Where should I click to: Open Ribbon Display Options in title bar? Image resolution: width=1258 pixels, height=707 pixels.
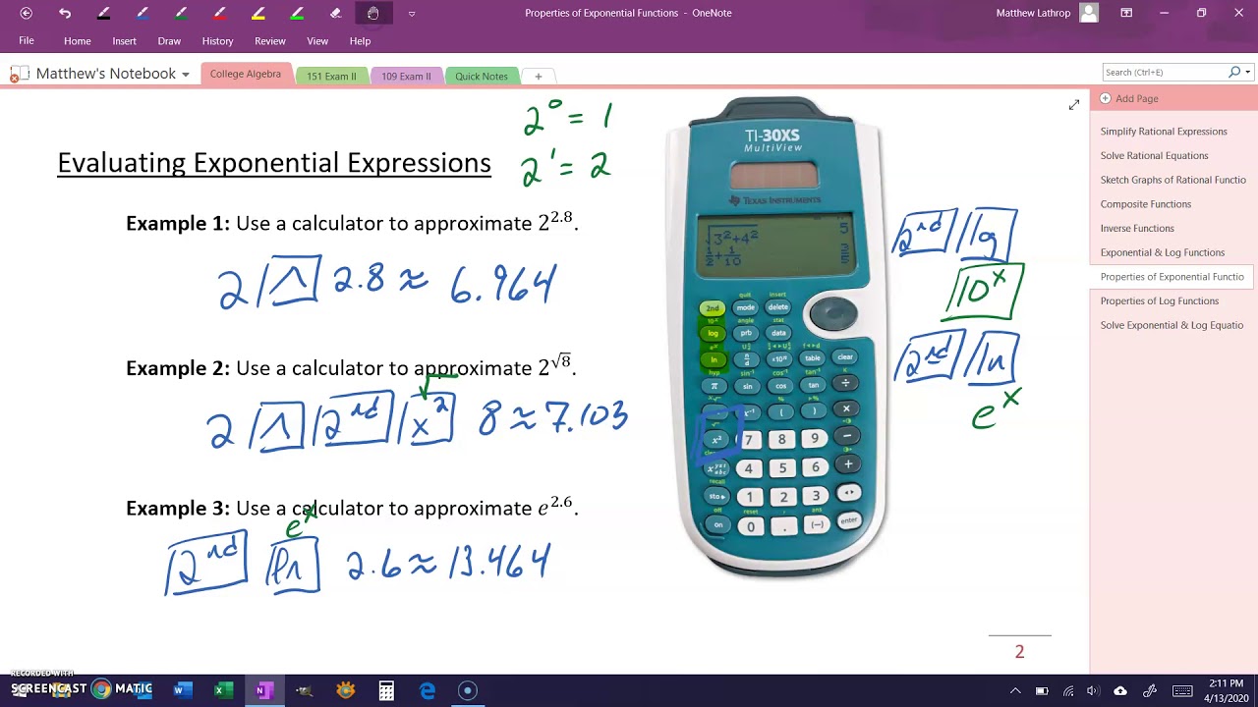(1126, 13)
